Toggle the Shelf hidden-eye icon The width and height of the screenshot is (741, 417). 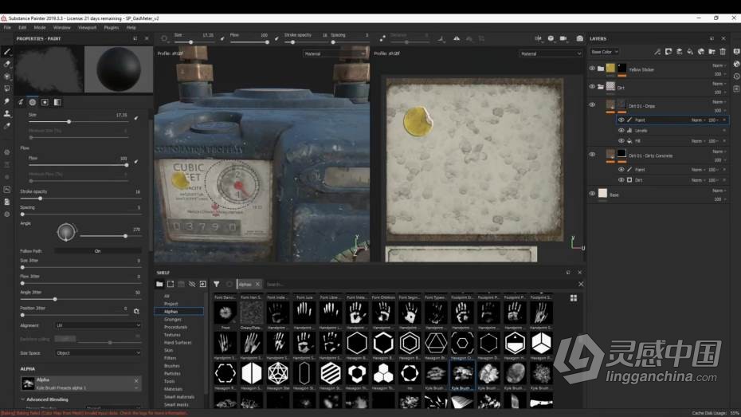pos(192,284)
